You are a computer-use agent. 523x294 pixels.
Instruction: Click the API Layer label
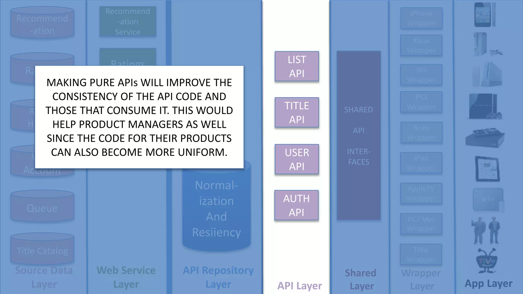[300, 286]
